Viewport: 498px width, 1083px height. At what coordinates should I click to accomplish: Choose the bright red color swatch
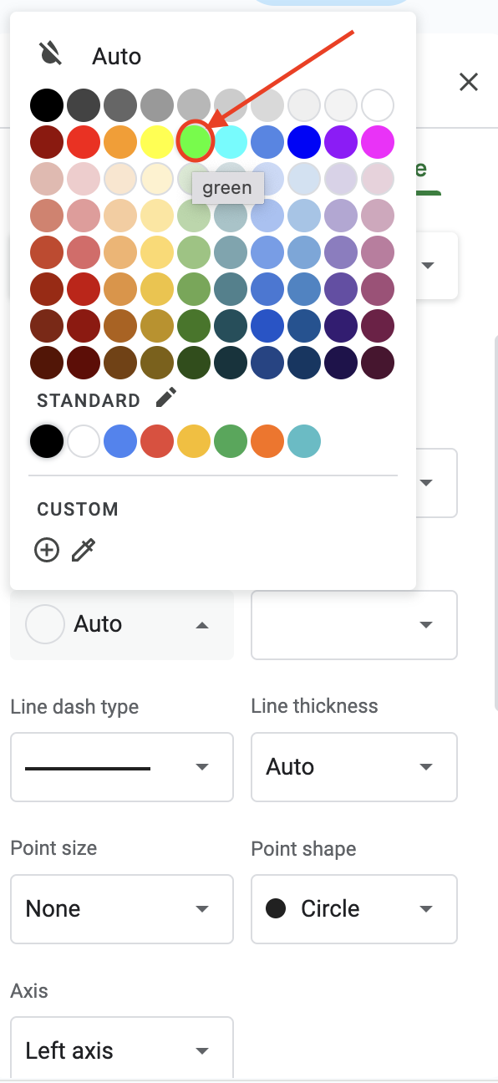coord(84,142)
